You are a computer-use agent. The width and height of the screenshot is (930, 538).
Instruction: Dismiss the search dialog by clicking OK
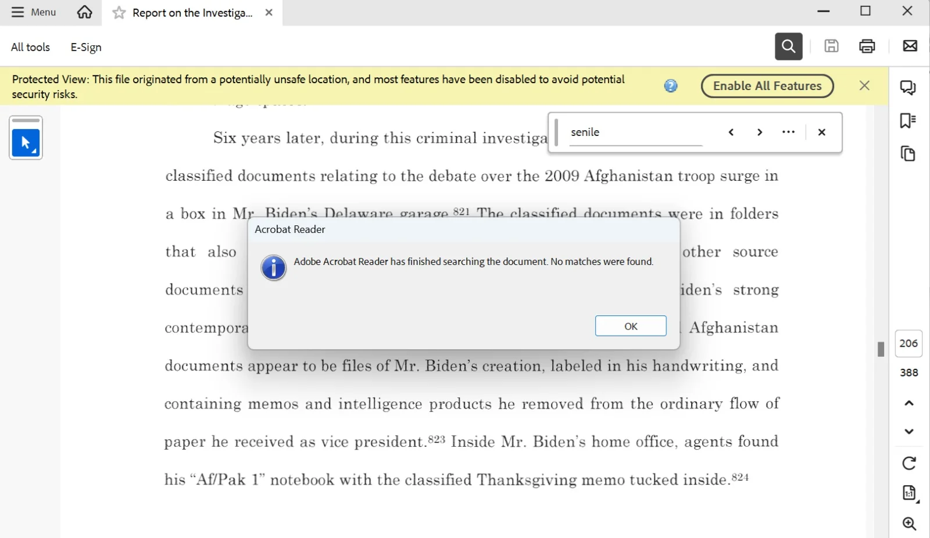click(631, 326)
